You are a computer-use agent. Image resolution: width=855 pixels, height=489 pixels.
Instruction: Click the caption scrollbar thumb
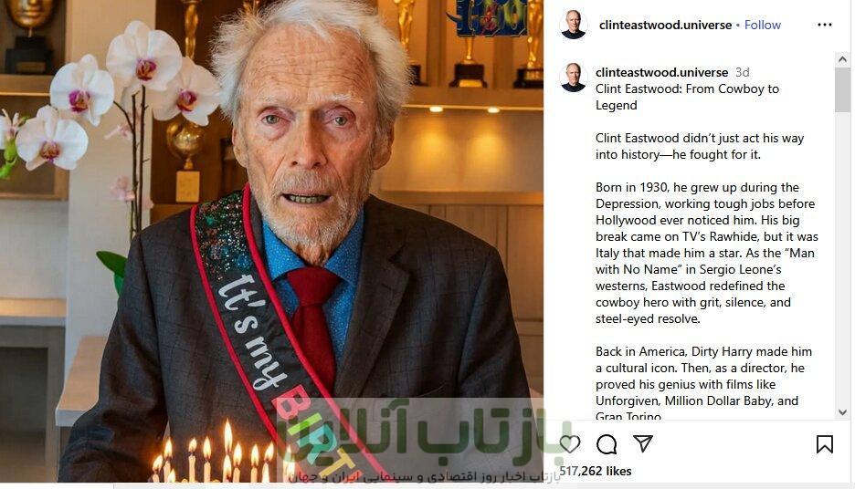[842, 90]
